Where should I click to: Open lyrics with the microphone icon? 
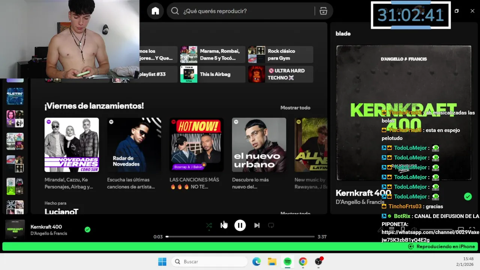[381, 229]
